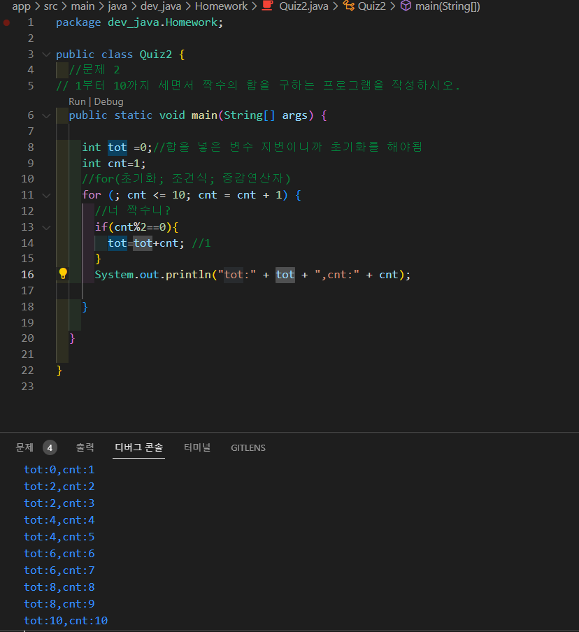
Task: Click the Debug CodeLens link above main
Action: pyautogui.click(x=108, y=101)
